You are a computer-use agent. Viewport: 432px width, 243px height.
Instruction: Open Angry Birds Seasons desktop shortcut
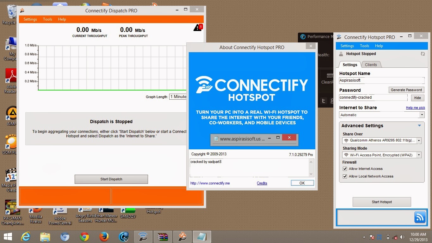pos(85,215)
